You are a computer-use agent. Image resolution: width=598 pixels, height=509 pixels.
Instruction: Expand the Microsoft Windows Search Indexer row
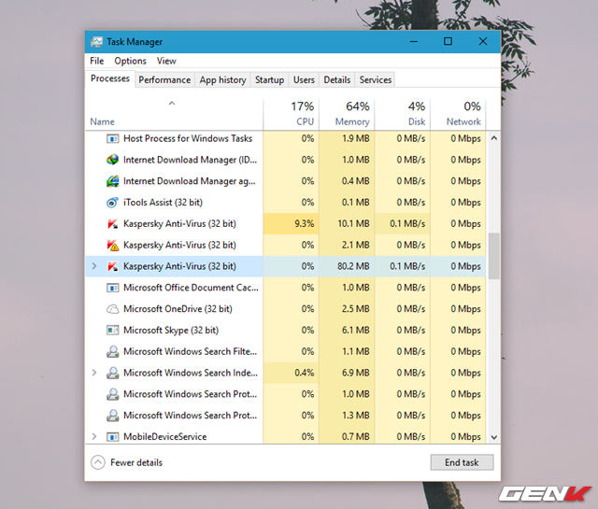(93, 373)
